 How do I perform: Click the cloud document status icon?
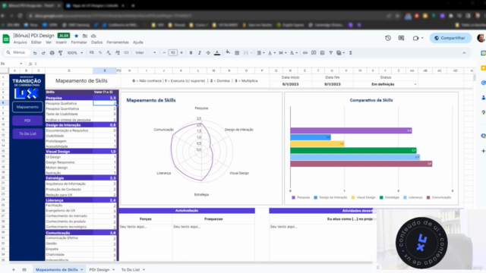pyautogui.click(x=93, y=36)
